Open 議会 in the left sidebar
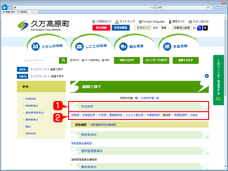The image size is (228, 171). coord(28,127)
